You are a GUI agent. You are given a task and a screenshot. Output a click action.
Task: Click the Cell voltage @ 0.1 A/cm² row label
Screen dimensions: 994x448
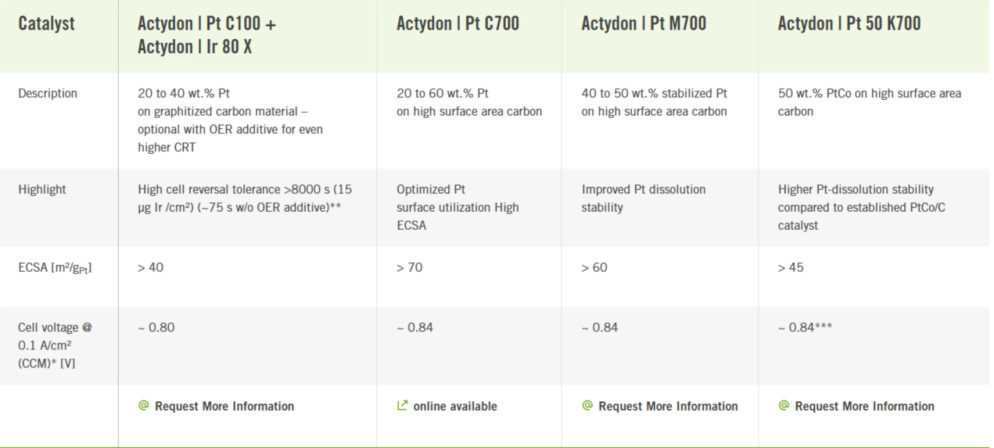55,345
